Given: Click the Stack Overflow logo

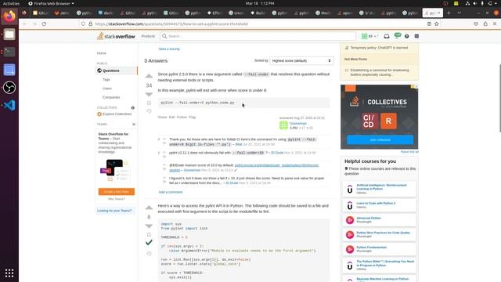Looking at the screenshot, I should pyautogui.click(x=116, y=36).
